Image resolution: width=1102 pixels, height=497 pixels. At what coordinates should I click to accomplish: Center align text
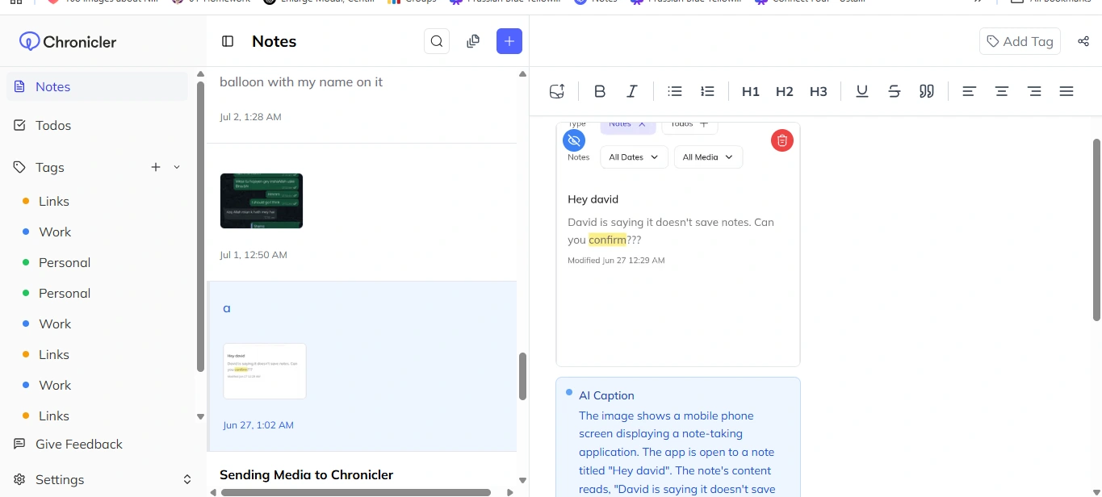(1002, 91)
